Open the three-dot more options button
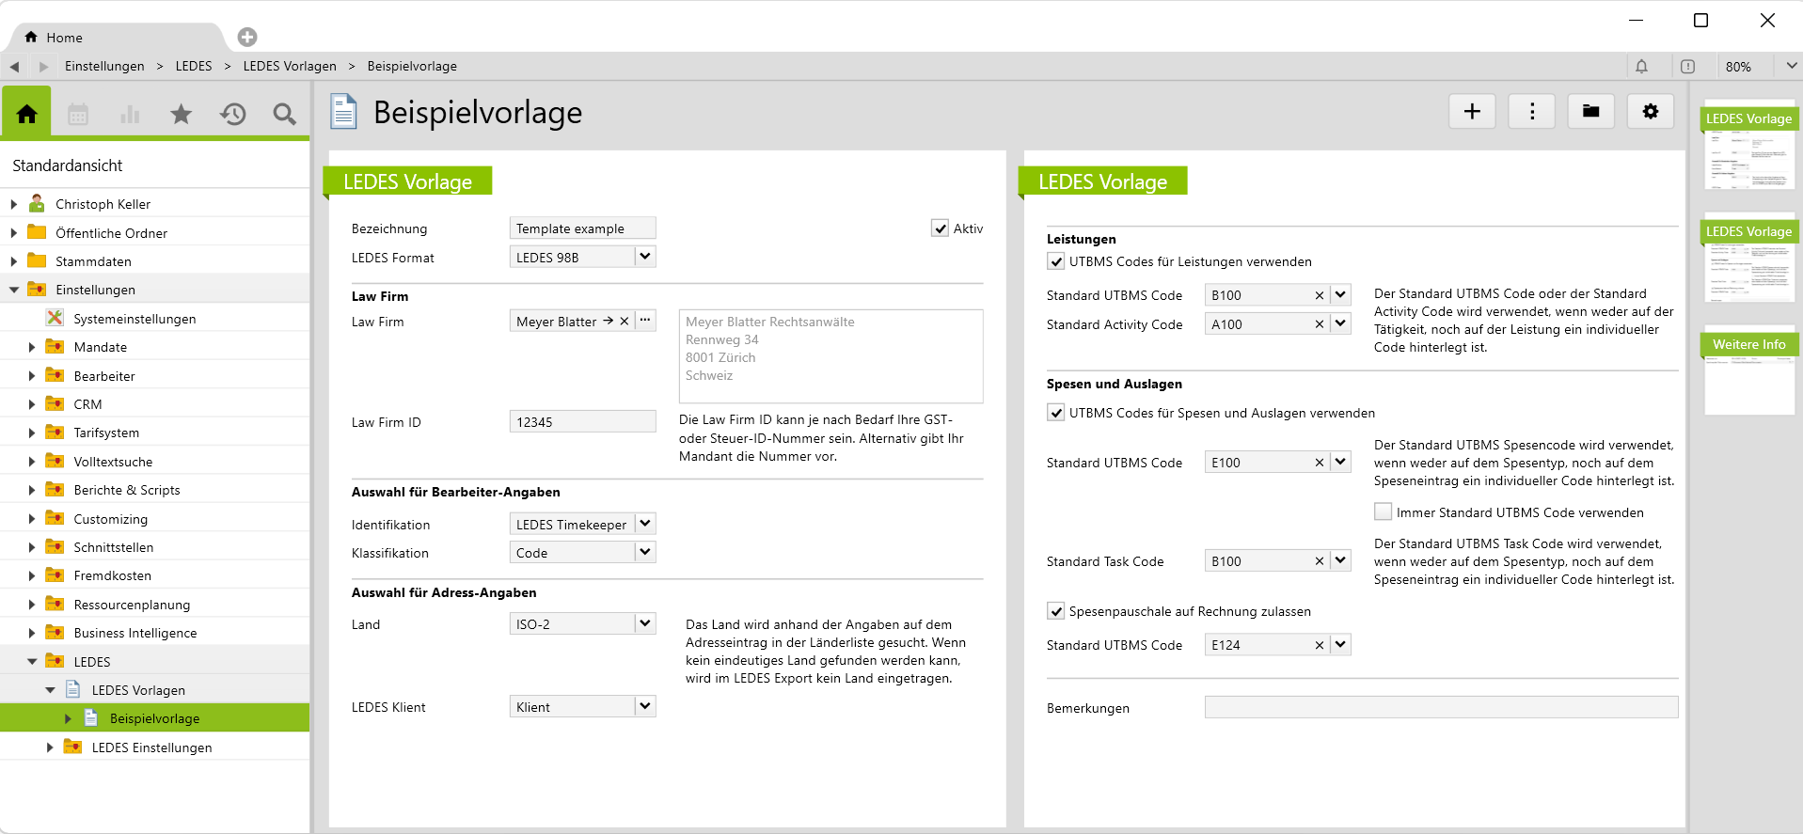Image resolution: width=1803 pixels, height=834 pixels. click(1531, 112)
